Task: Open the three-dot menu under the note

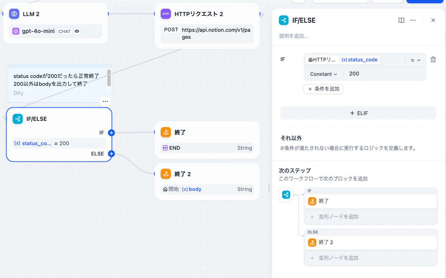Action: [x=105, y=101]
